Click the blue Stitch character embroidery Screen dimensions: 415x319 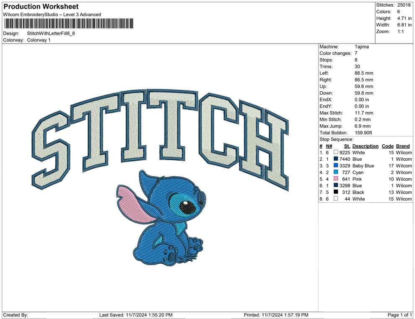point(161,218)
